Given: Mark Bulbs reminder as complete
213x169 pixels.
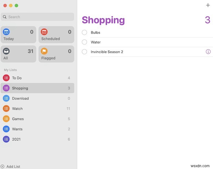Looking at the screenshot, I should coord(85,33).
